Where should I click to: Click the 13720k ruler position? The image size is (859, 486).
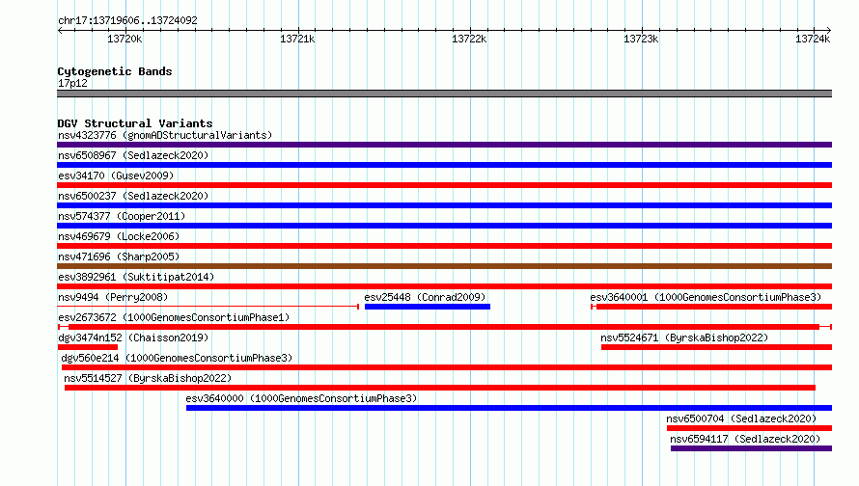coord(125,39)
